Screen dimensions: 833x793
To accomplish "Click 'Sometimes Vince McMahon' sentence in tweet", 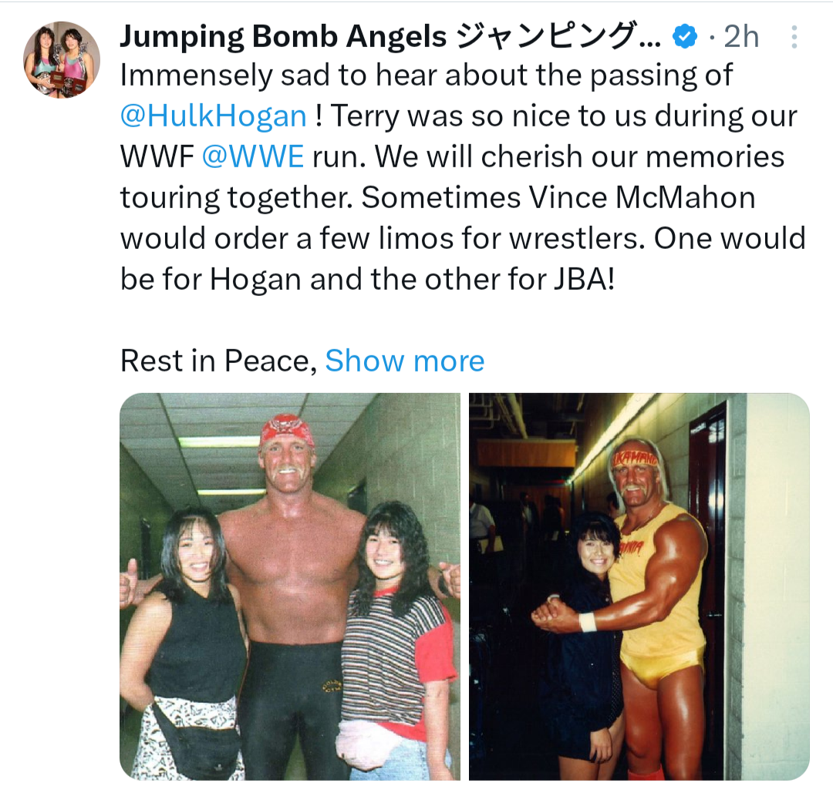I will [558, 197].
